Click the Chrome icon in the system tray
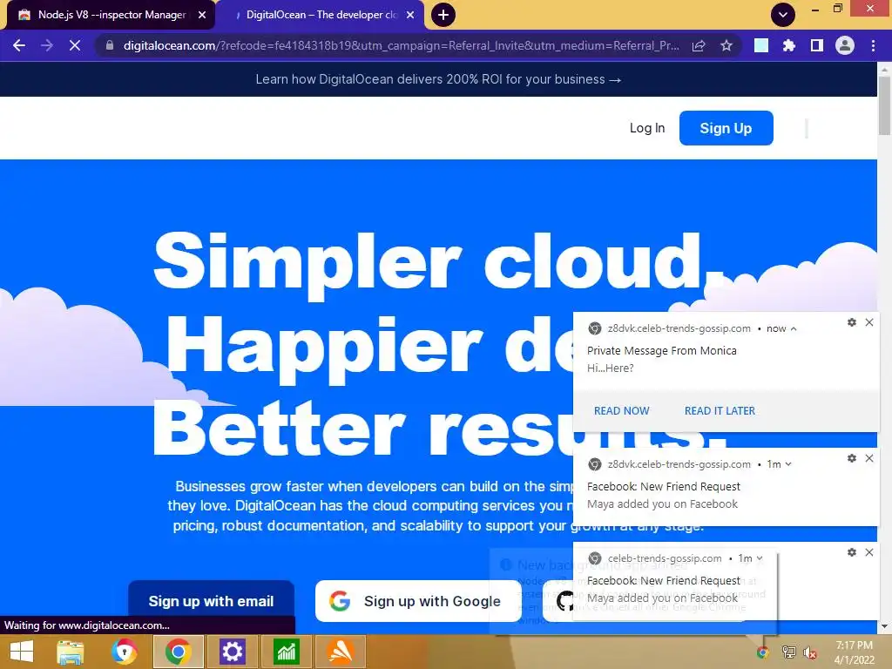 [x=762, y=652]
